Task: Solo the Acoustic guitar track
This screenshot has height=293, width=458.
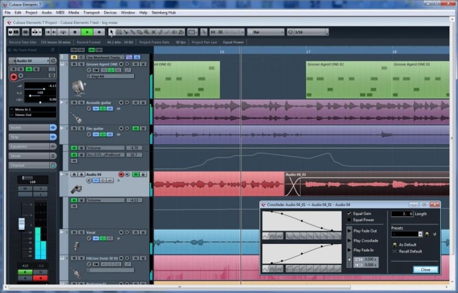Action: point(81,103)
